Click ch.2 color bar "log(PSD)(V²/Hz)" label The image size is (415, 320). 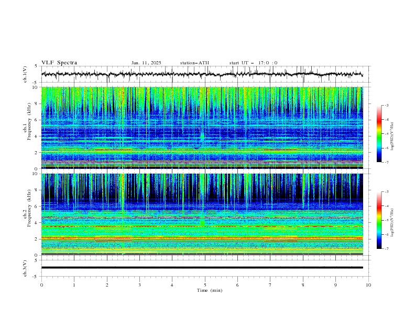[392, 222]
